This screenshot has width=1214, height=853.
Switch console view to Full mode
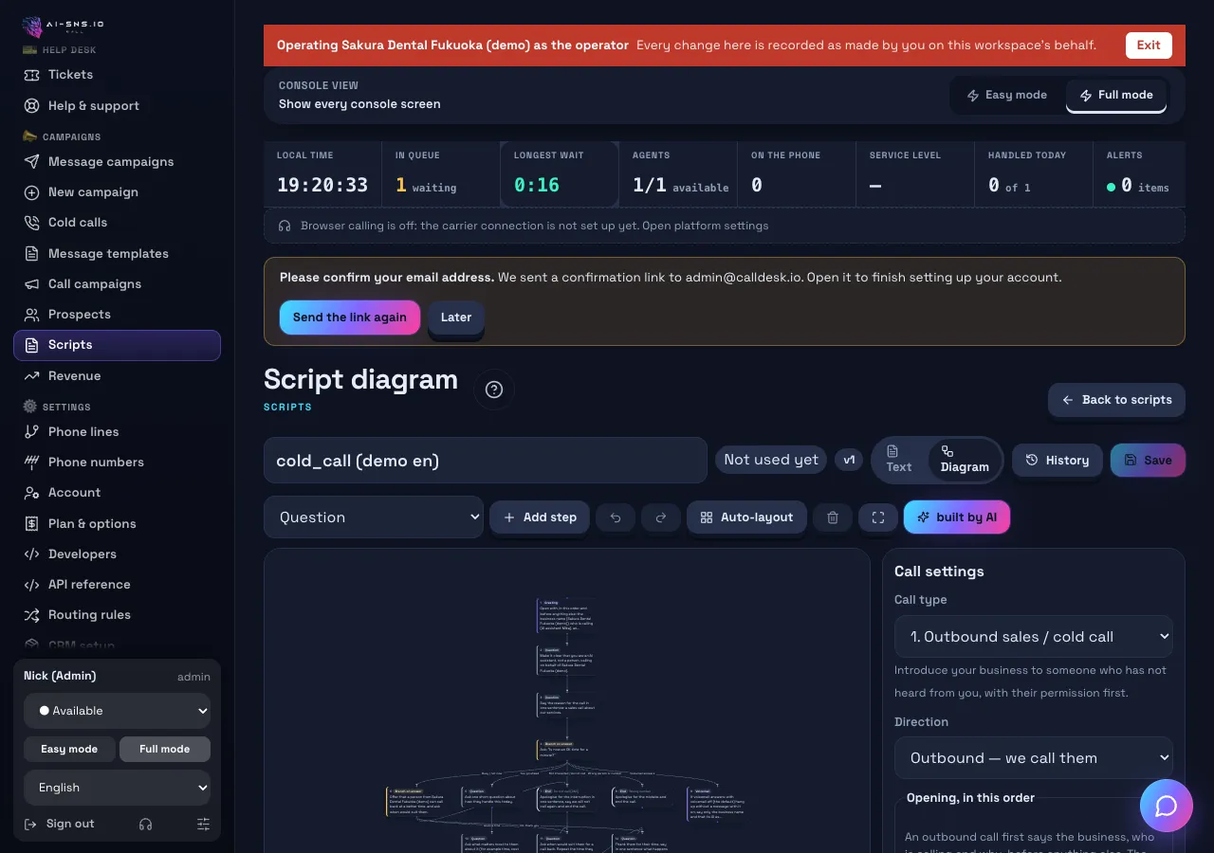point(1116,95)
